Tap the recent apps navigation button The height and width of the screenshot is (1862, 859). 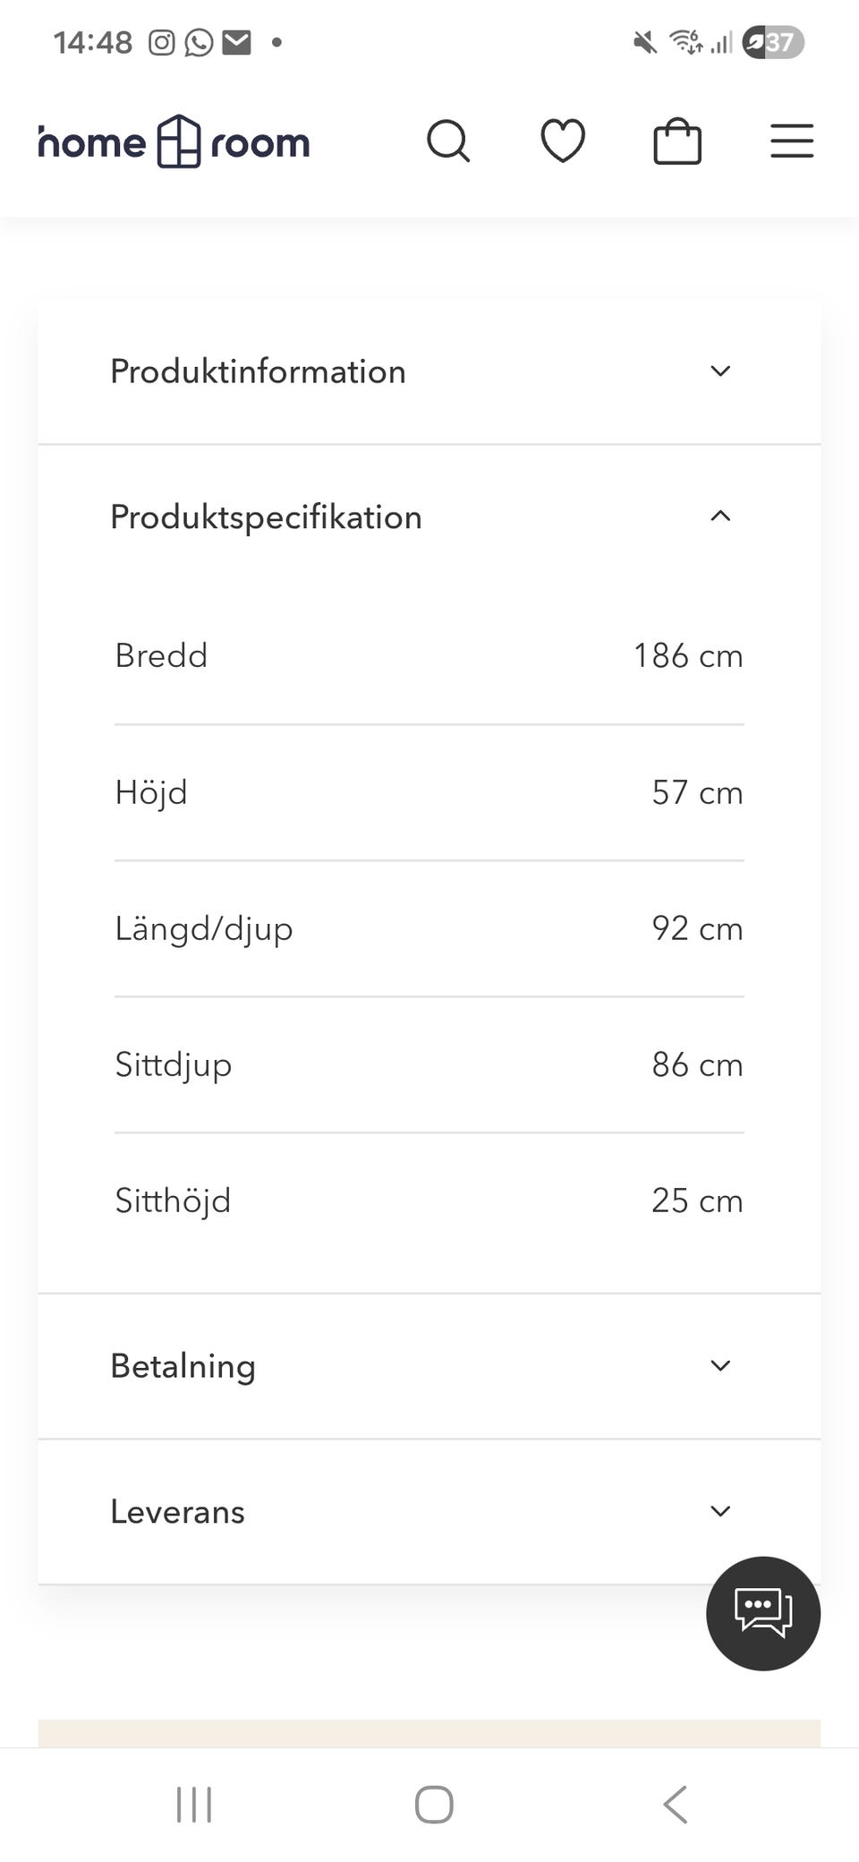tap(194, 1804)
